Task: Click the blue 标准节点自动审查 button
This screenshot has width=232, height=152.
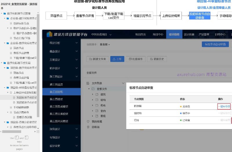Action: [x=215, y=44]
